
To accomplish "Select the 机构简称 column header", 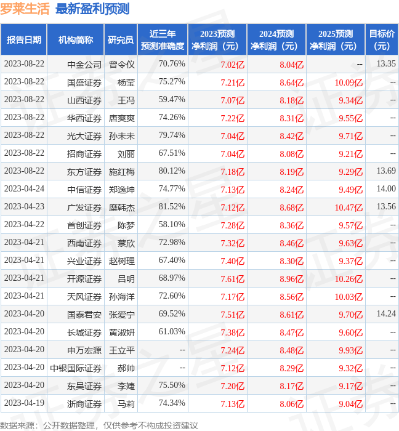I will point(76,39).
